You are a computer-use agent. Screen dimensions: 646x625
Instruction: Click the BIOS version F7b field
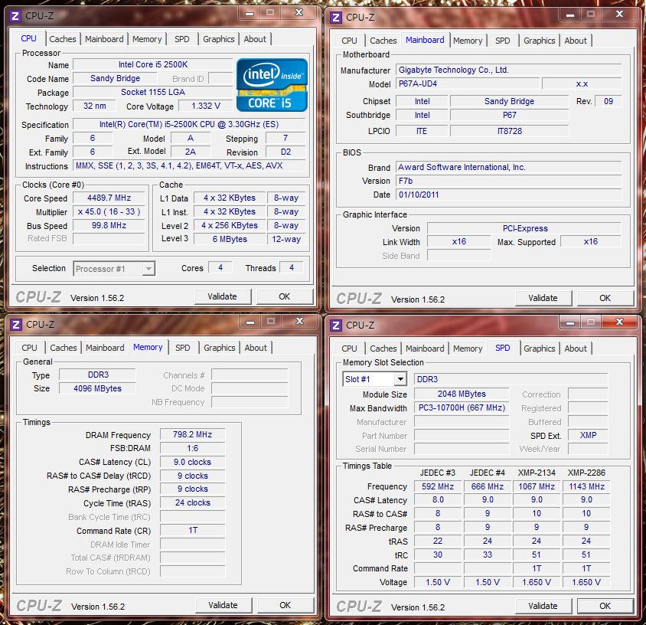click(x=508, y=181)
